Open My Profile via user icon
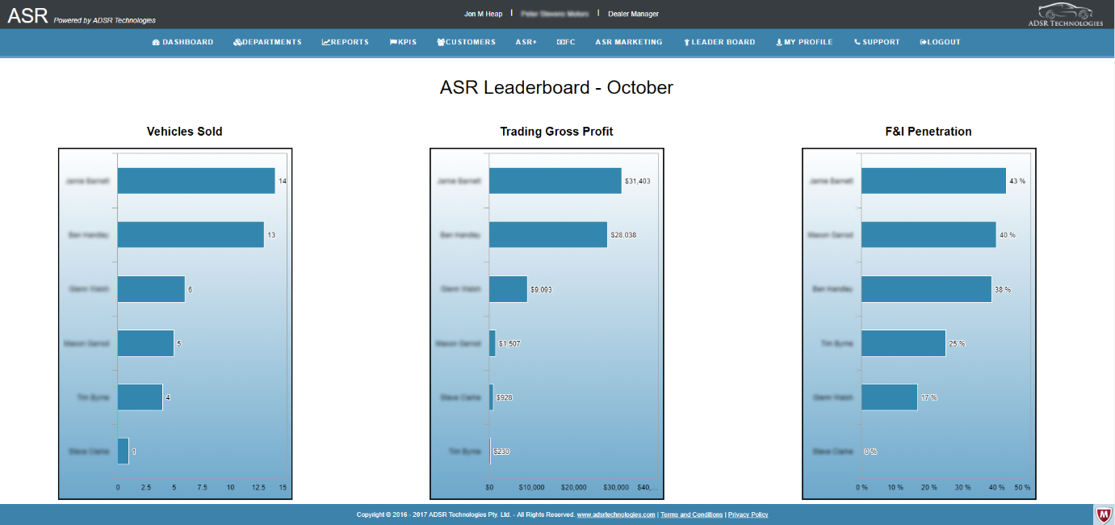The image size is (1115, 525). tap(779, 42)
